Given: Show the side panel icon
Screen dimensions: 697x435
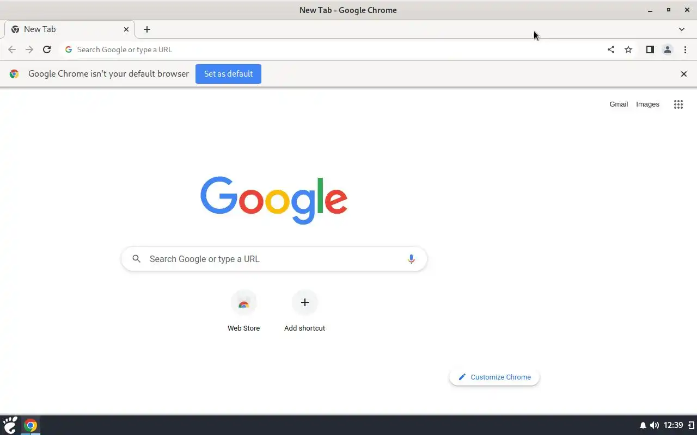Looking at the screenshot, I should pyautogui.click(x=650, y=49).
